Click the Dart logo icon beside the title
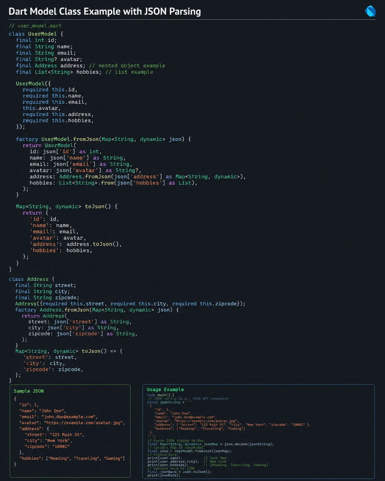 click(x=370, y=11)
